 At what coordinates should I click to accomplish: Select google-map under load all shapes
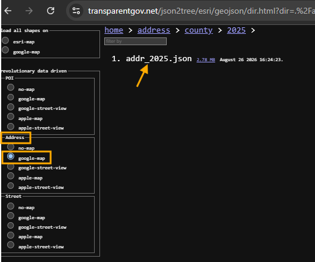tap(5, 50)
